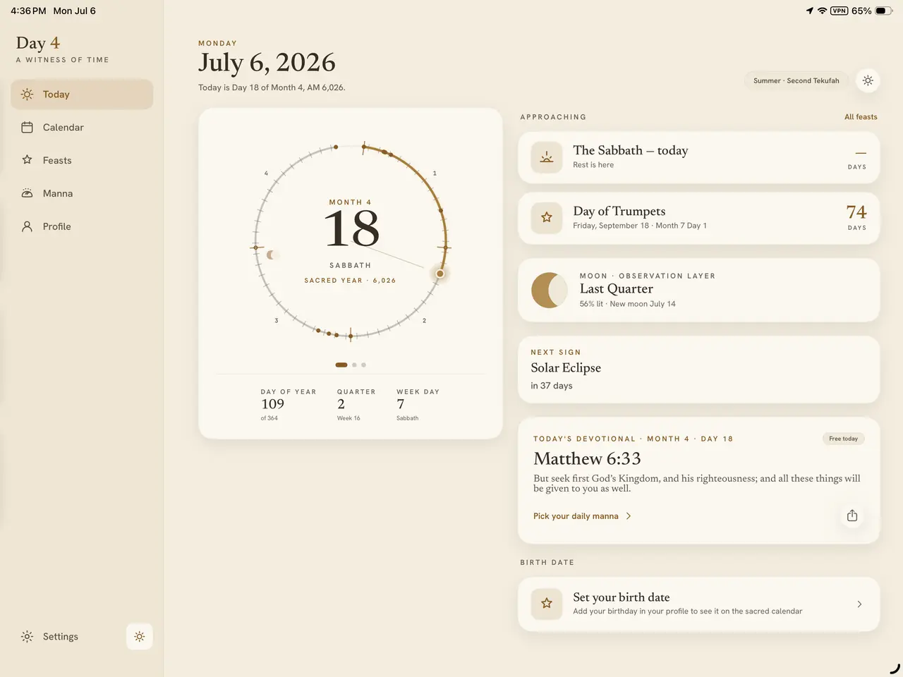Click the Day 4 app logo

(38, 43)
